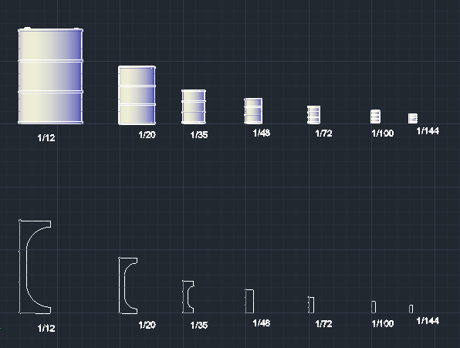Click the 1/20 text label in bottom row
460x348 pixels.
[x=147, y=325]
